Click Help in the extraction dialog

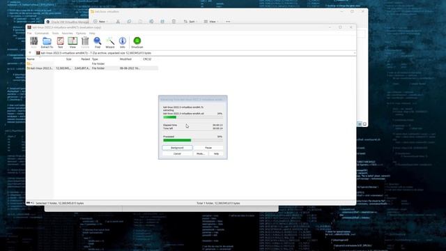point(216,153)
